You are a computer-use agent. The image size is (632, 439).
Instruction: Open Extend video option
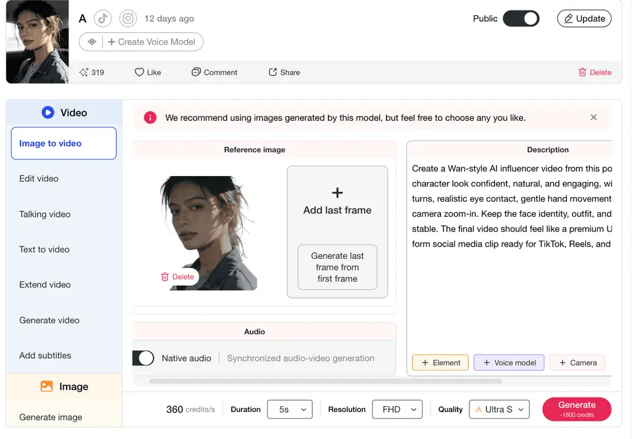[x=45, y=285]
